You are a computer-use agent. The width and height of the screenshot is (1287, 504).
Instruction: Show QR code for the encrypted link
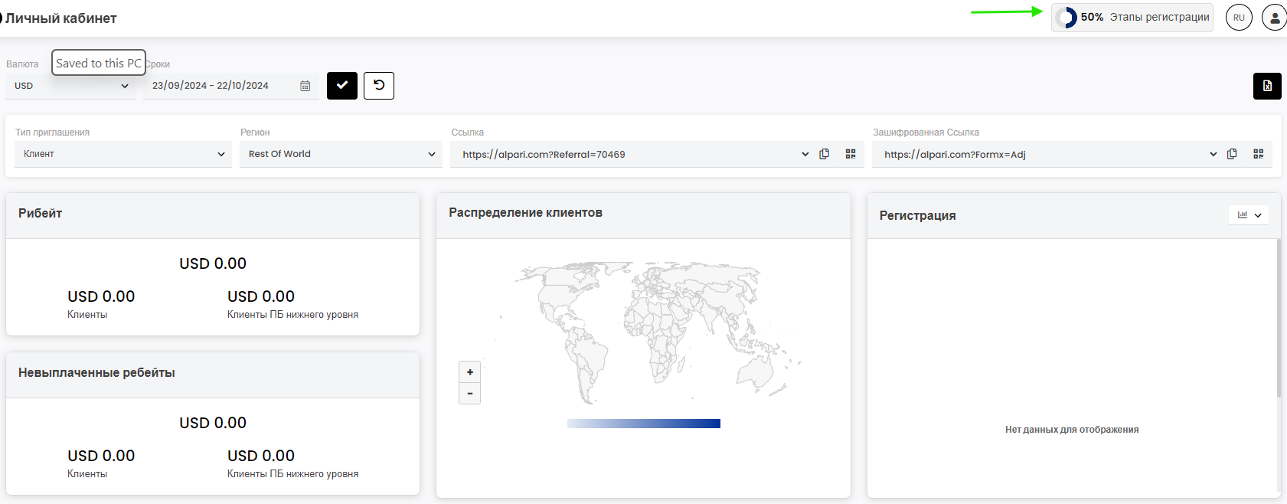tap(1258, 154)
